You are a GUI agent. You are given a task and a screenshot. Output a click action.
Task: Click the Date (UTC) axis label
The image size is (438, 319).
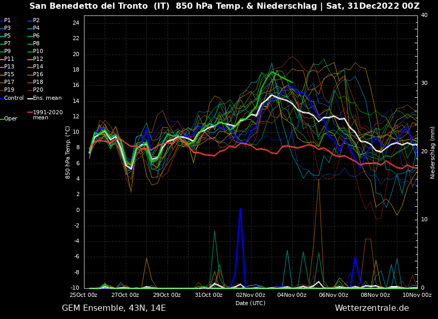(250, 303)
